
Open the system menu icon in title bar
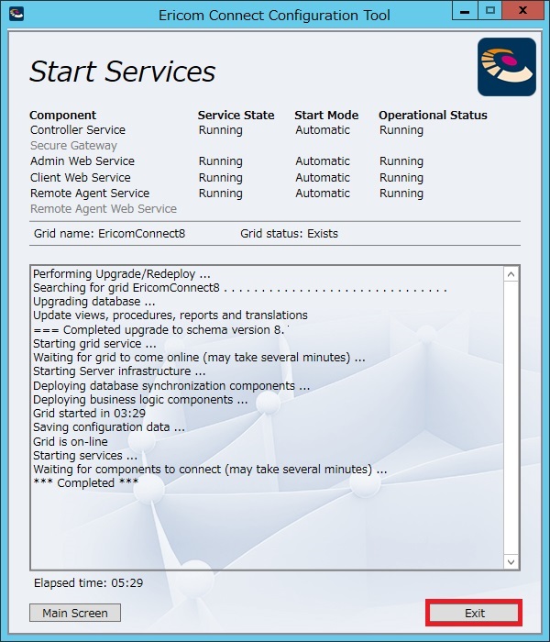(x=16, y=14)
